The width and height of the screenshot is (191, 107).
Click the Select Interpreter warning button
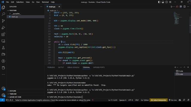[x=158, y=100]
